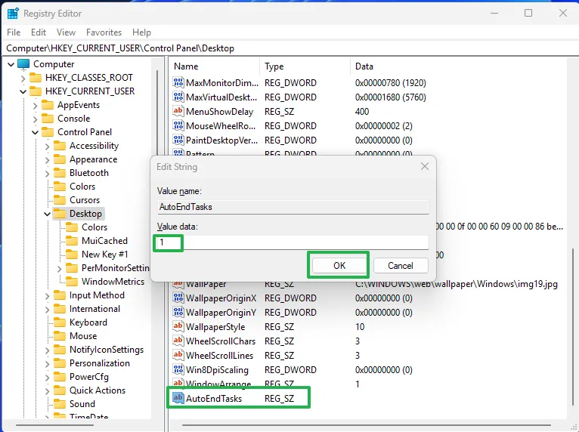The image size is (579, 432).
Task: Close the Edit String dialog
Action: [425, 166]
